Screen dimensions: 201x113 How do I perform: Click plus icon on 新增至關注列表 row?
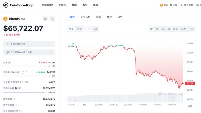(x=51, y=44)
